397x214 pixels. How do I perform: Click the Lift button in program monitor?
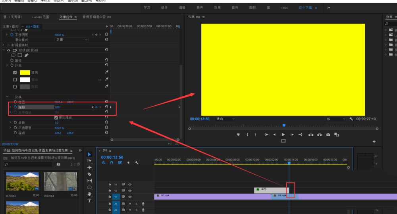pos(311,135)
